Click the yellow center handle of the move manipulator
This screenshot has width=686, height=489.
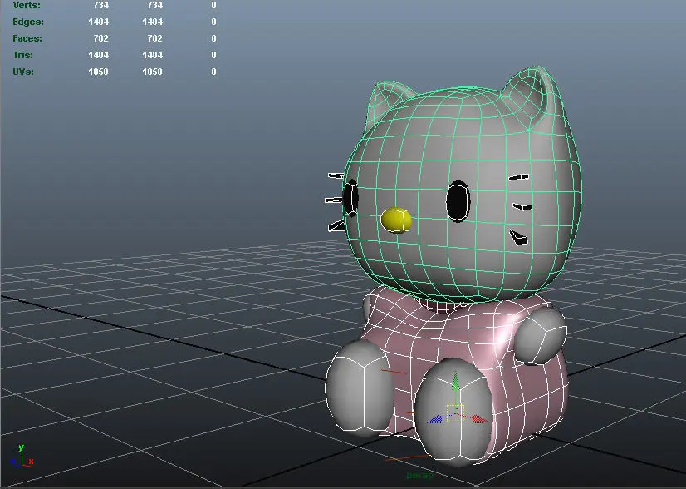pyautogui.click(x=455, y=413)
